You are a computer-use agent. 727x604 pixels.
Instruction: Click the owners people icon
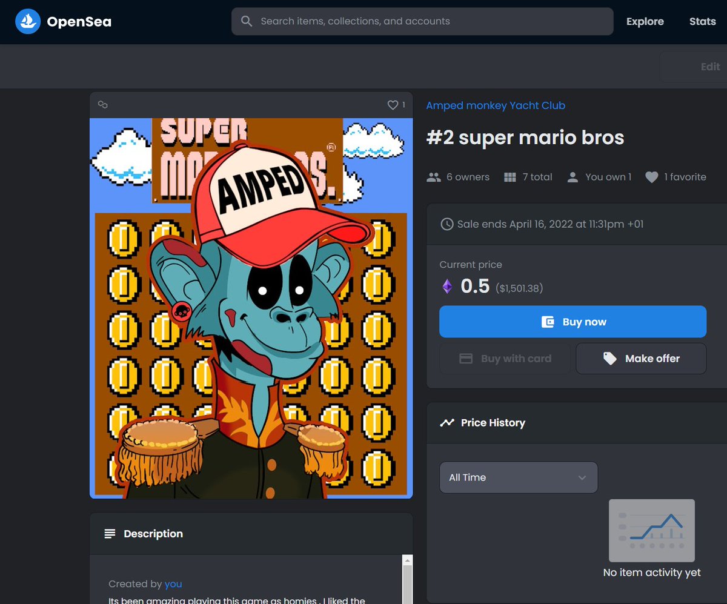[433, 177]
